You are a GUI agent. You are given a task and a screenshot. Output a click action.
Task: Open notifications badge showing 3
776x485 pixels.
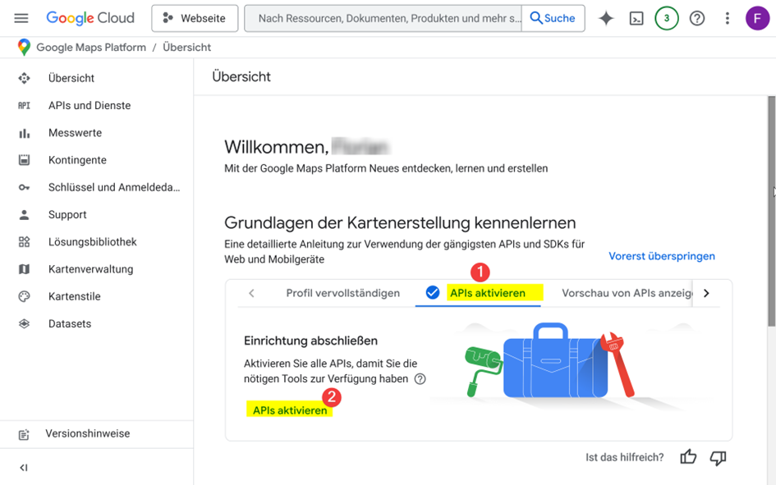[x=666, y=18]
